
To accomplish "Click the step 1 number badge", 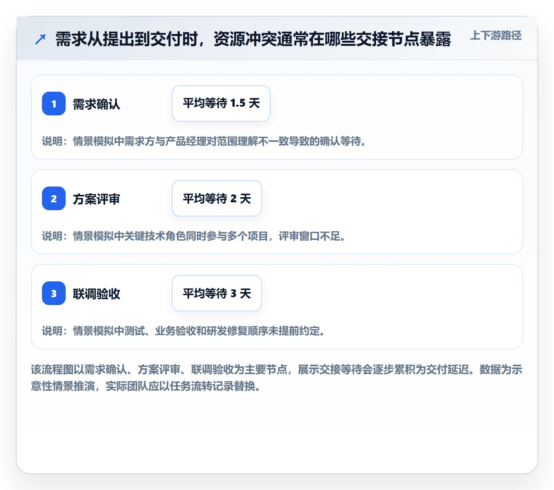I will [54, 104].
